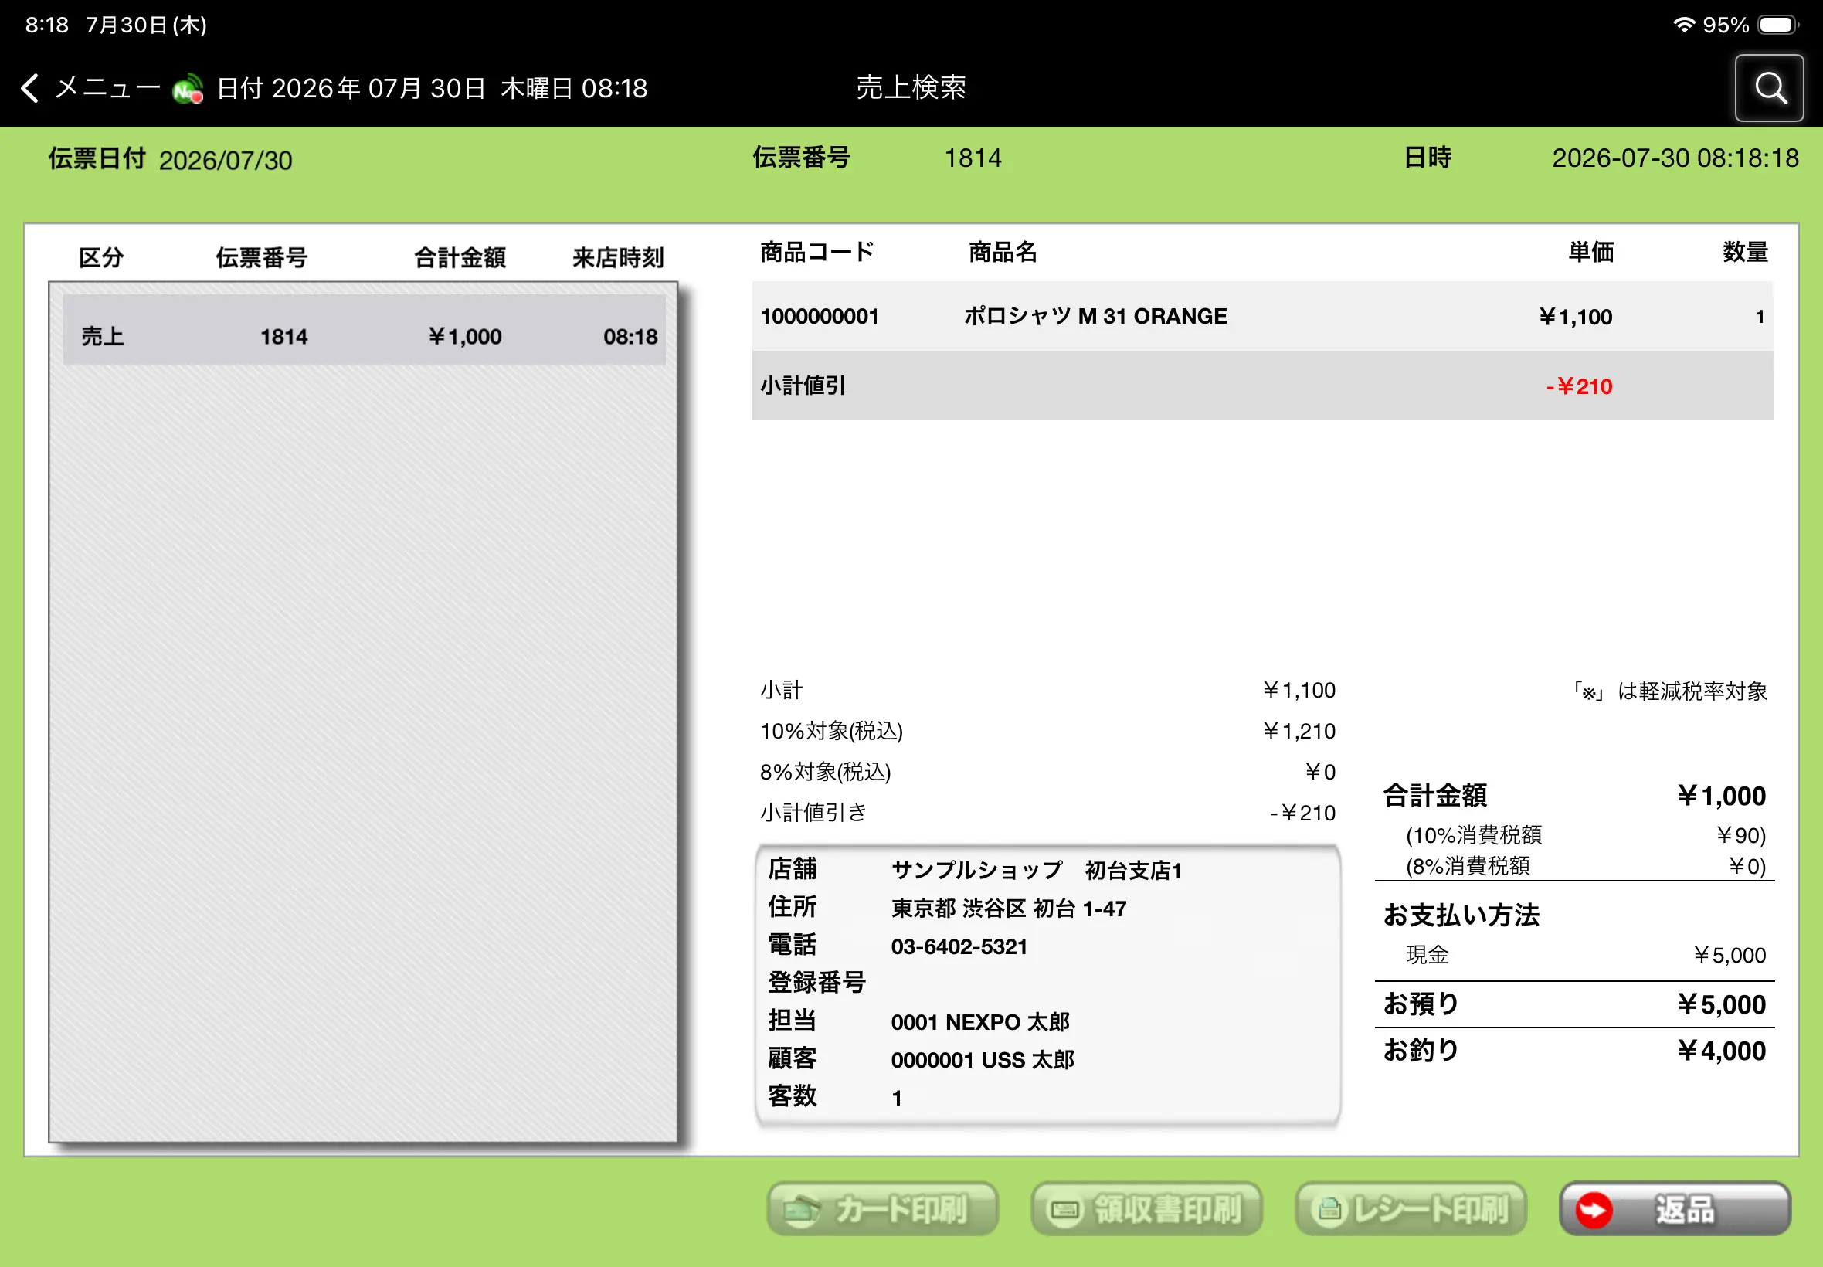Tap the 数量 column header
This screenshot has width=1823, height=1267.
1745,253
